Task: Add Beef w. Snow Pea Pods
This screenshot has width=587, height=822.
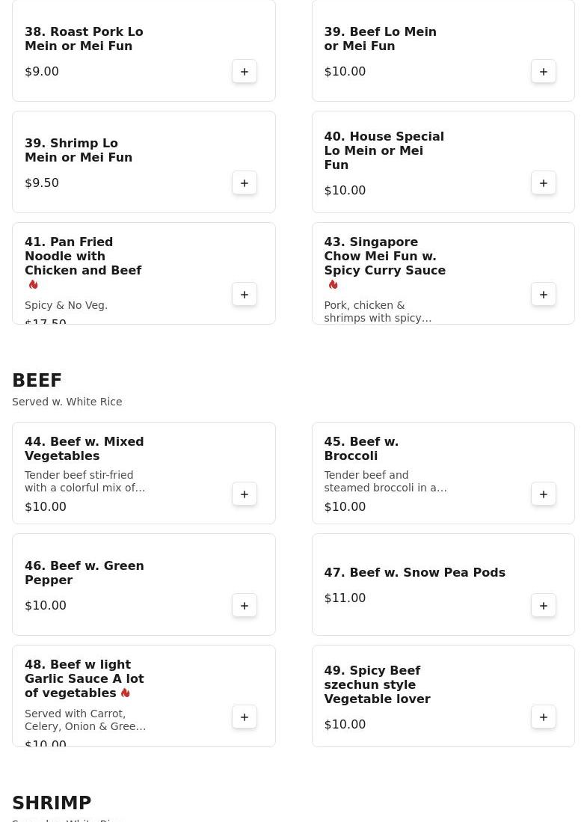Action: coord(544,606)
